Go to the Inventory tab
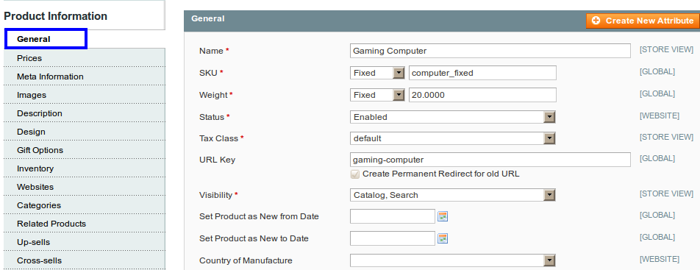700x270 pixels. [x=85, y=168]
